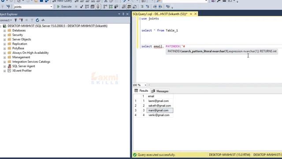The image size is (282, 159).
Task: Click Display Estimated Execution Plan icon
Action: (87, 7)
